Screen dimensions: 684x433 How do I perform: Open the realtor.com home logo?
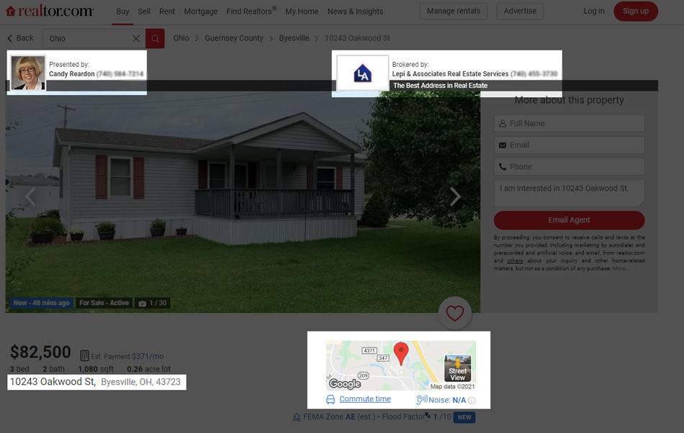coord(50,11)
